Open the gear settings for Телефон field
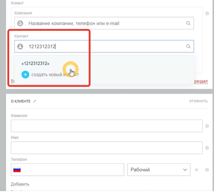 point(207,170)
